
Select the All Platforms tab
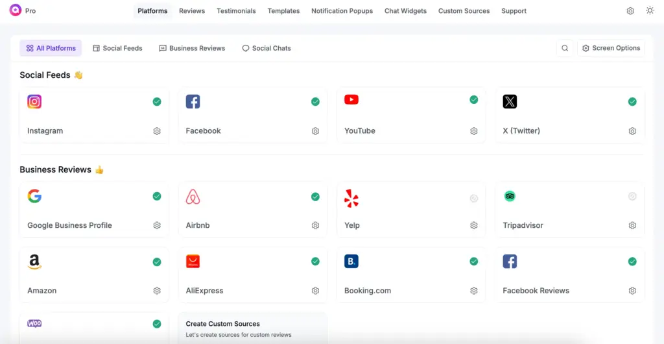(x=51, y=48)
